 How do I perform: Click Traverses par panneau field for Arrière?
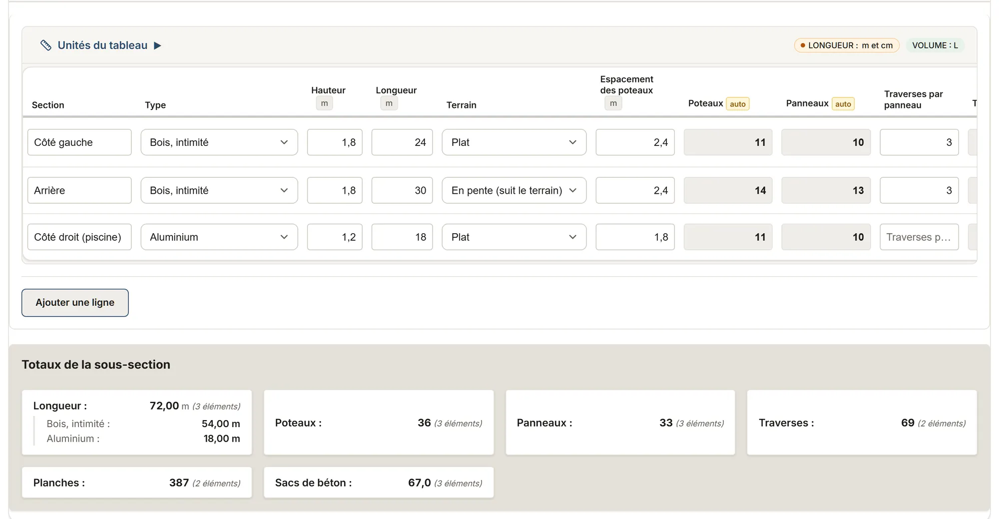coord(919,190)
